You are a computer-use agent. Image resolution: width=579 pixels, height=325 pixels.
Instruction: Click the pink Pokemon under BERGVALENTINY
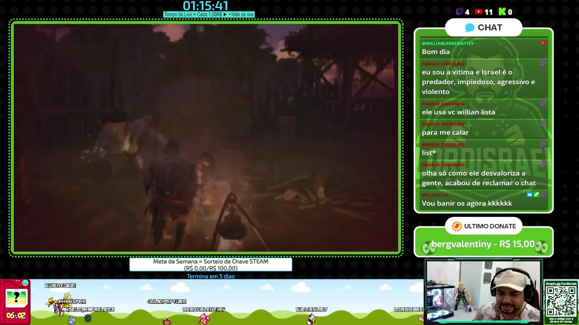click(204, 319)
